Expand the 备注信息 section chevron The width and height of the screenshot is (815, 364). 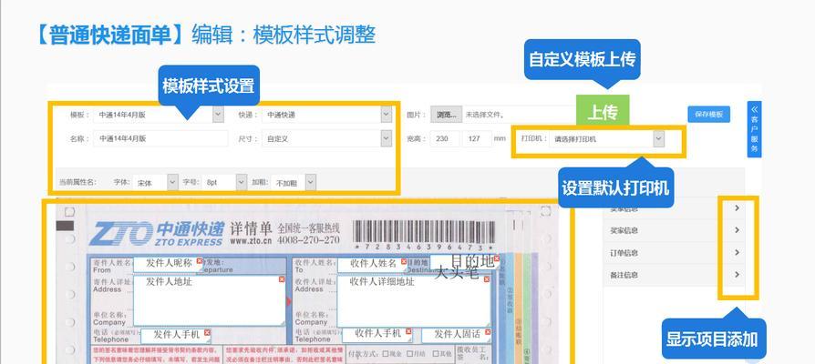click(737, 274)
